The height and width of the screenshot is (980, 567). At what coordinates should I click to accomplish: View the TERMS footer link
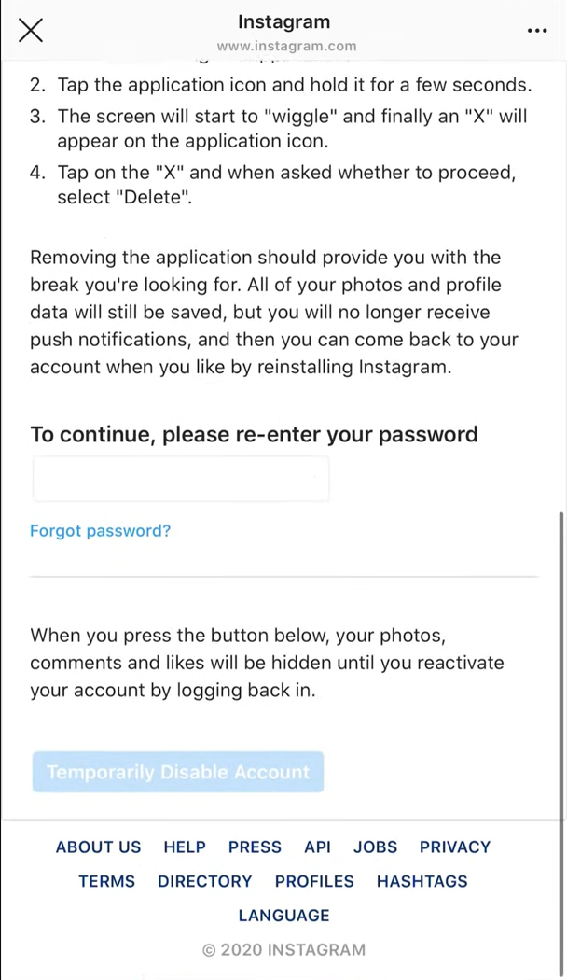click(x=107, y=881)
